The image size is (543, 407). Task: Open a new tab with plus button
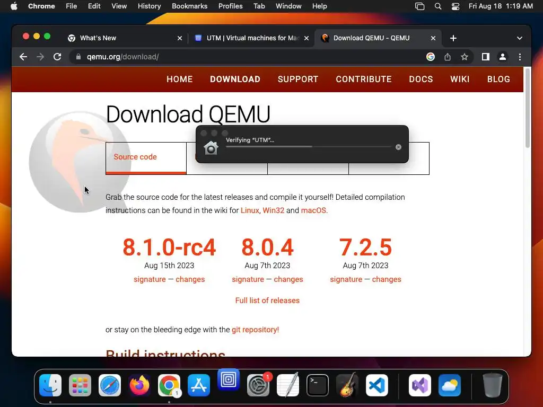tap(453, 38)
